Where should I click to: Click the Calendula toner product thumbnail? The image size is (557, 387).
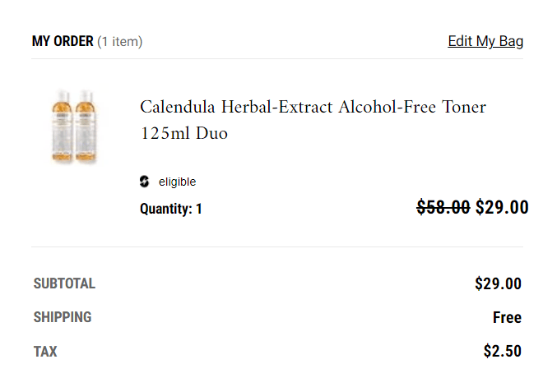[73, 126]
